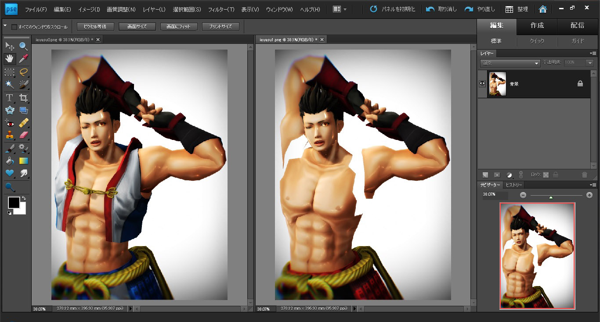Viewport: 600px width, 322px height.
Task: Select the Move tool
Action: tap(10, 46)
